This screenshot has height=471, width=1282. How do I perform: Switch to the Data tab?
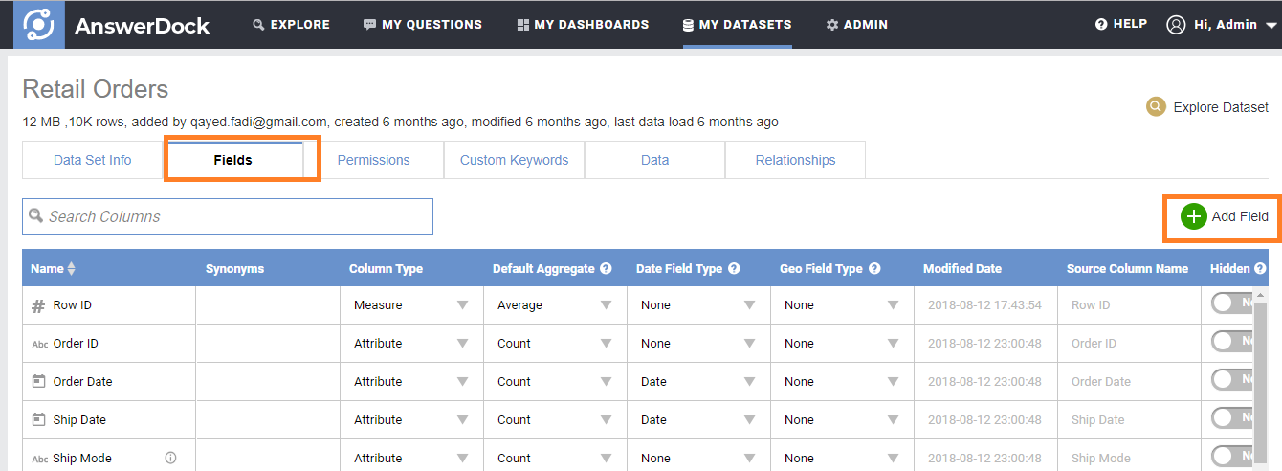pyautogui.click(x=655, y=160)
